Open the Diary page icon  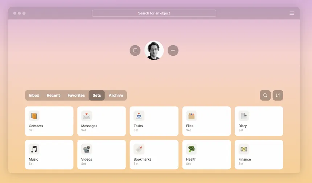244,116
